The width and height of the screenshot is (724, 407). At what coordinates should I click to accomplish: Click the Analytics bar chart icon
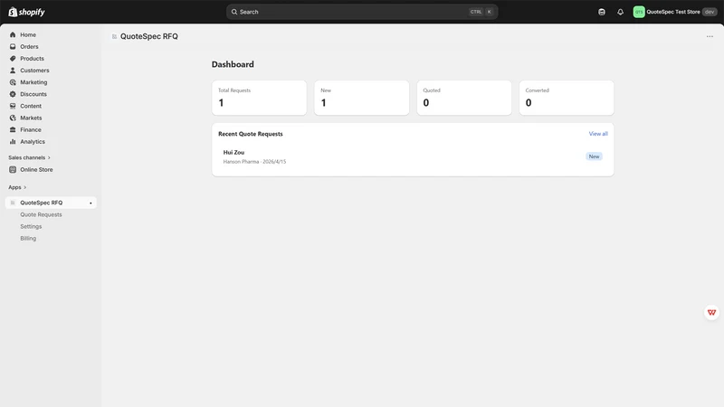point(13,142)
